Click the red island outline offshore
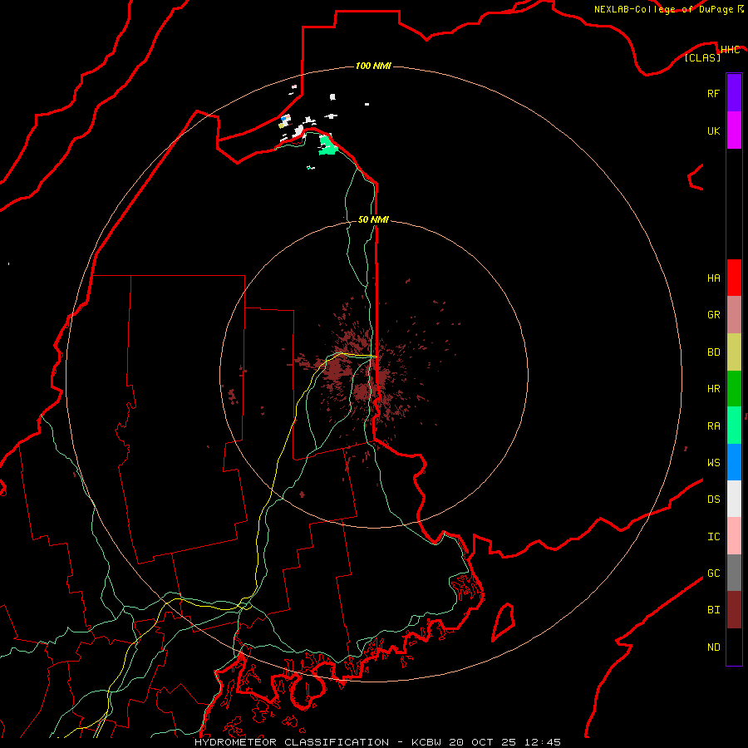748x748 pixels. tap(504, 621)
